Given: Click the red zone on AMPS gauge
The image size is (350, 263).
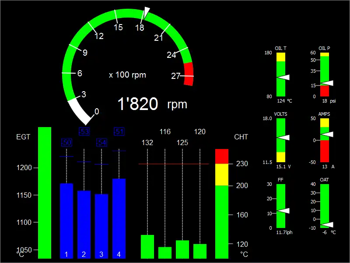Looking at the screenshot, I should point(325,151).
